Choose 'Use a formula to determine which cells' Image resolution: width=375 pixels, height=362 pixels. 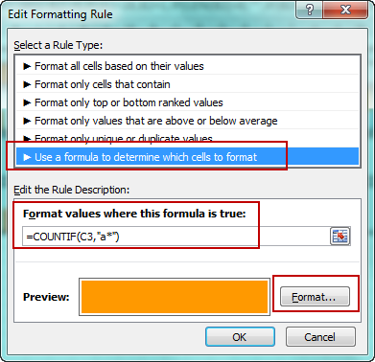(187, 157)
